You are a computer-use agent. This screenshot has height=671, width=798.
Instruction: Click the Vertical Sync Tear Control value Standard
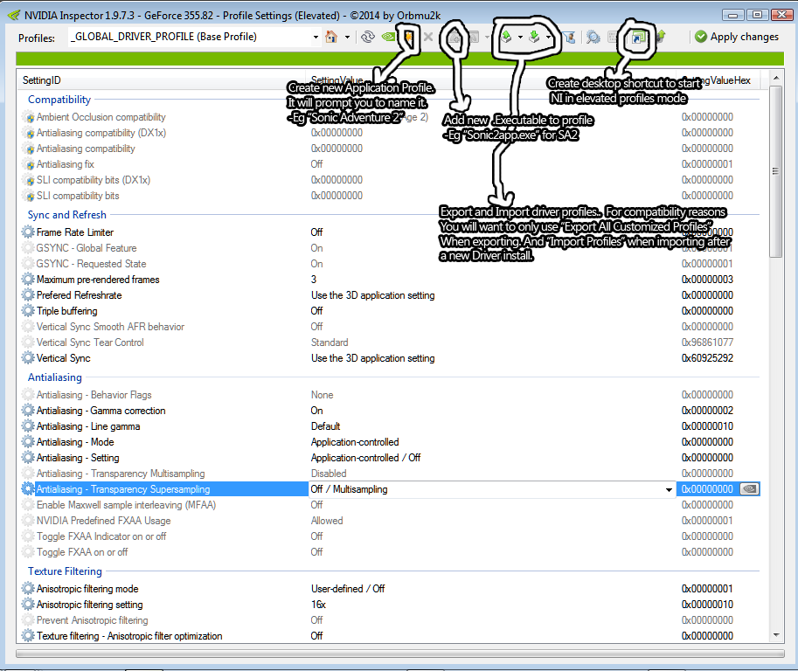pyautogui.click(x=330, y=342)
